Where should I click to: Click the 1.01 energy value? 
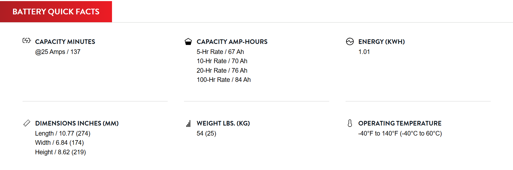tap(364, 52)
